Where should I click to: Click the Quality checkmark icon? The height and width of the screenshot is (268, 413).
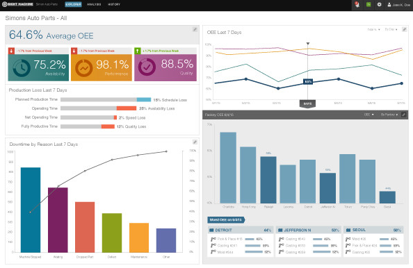(147, 67)
